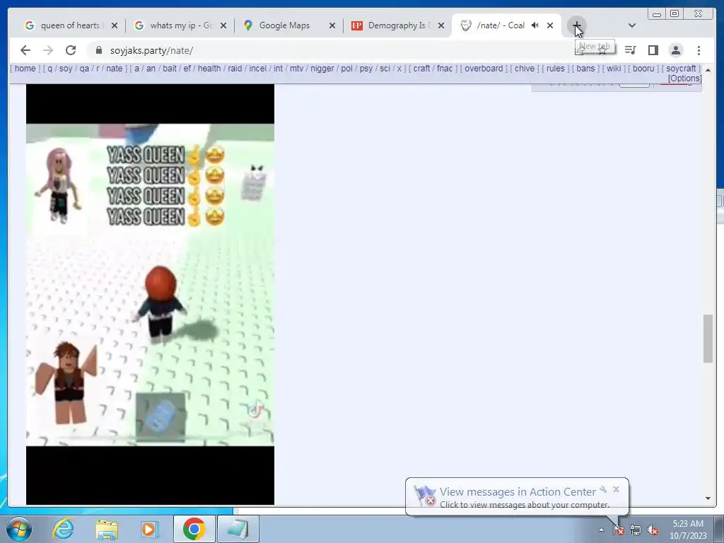Launch Internet Explorer from the taskbar
Image resolution: width=724 pixels, height=543 pixels.
pos(63,529)
